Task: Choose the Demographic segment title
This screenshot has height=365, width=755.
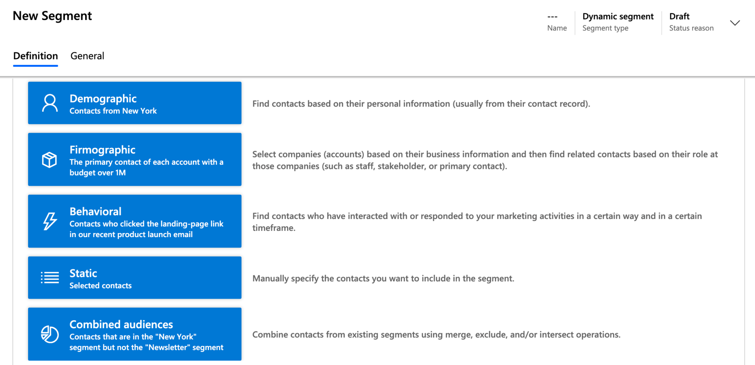Action: (103, 98)
